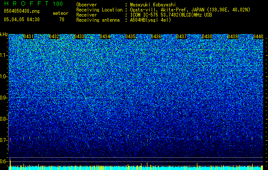Click the 0439 time marker

(x=233, y=37)
